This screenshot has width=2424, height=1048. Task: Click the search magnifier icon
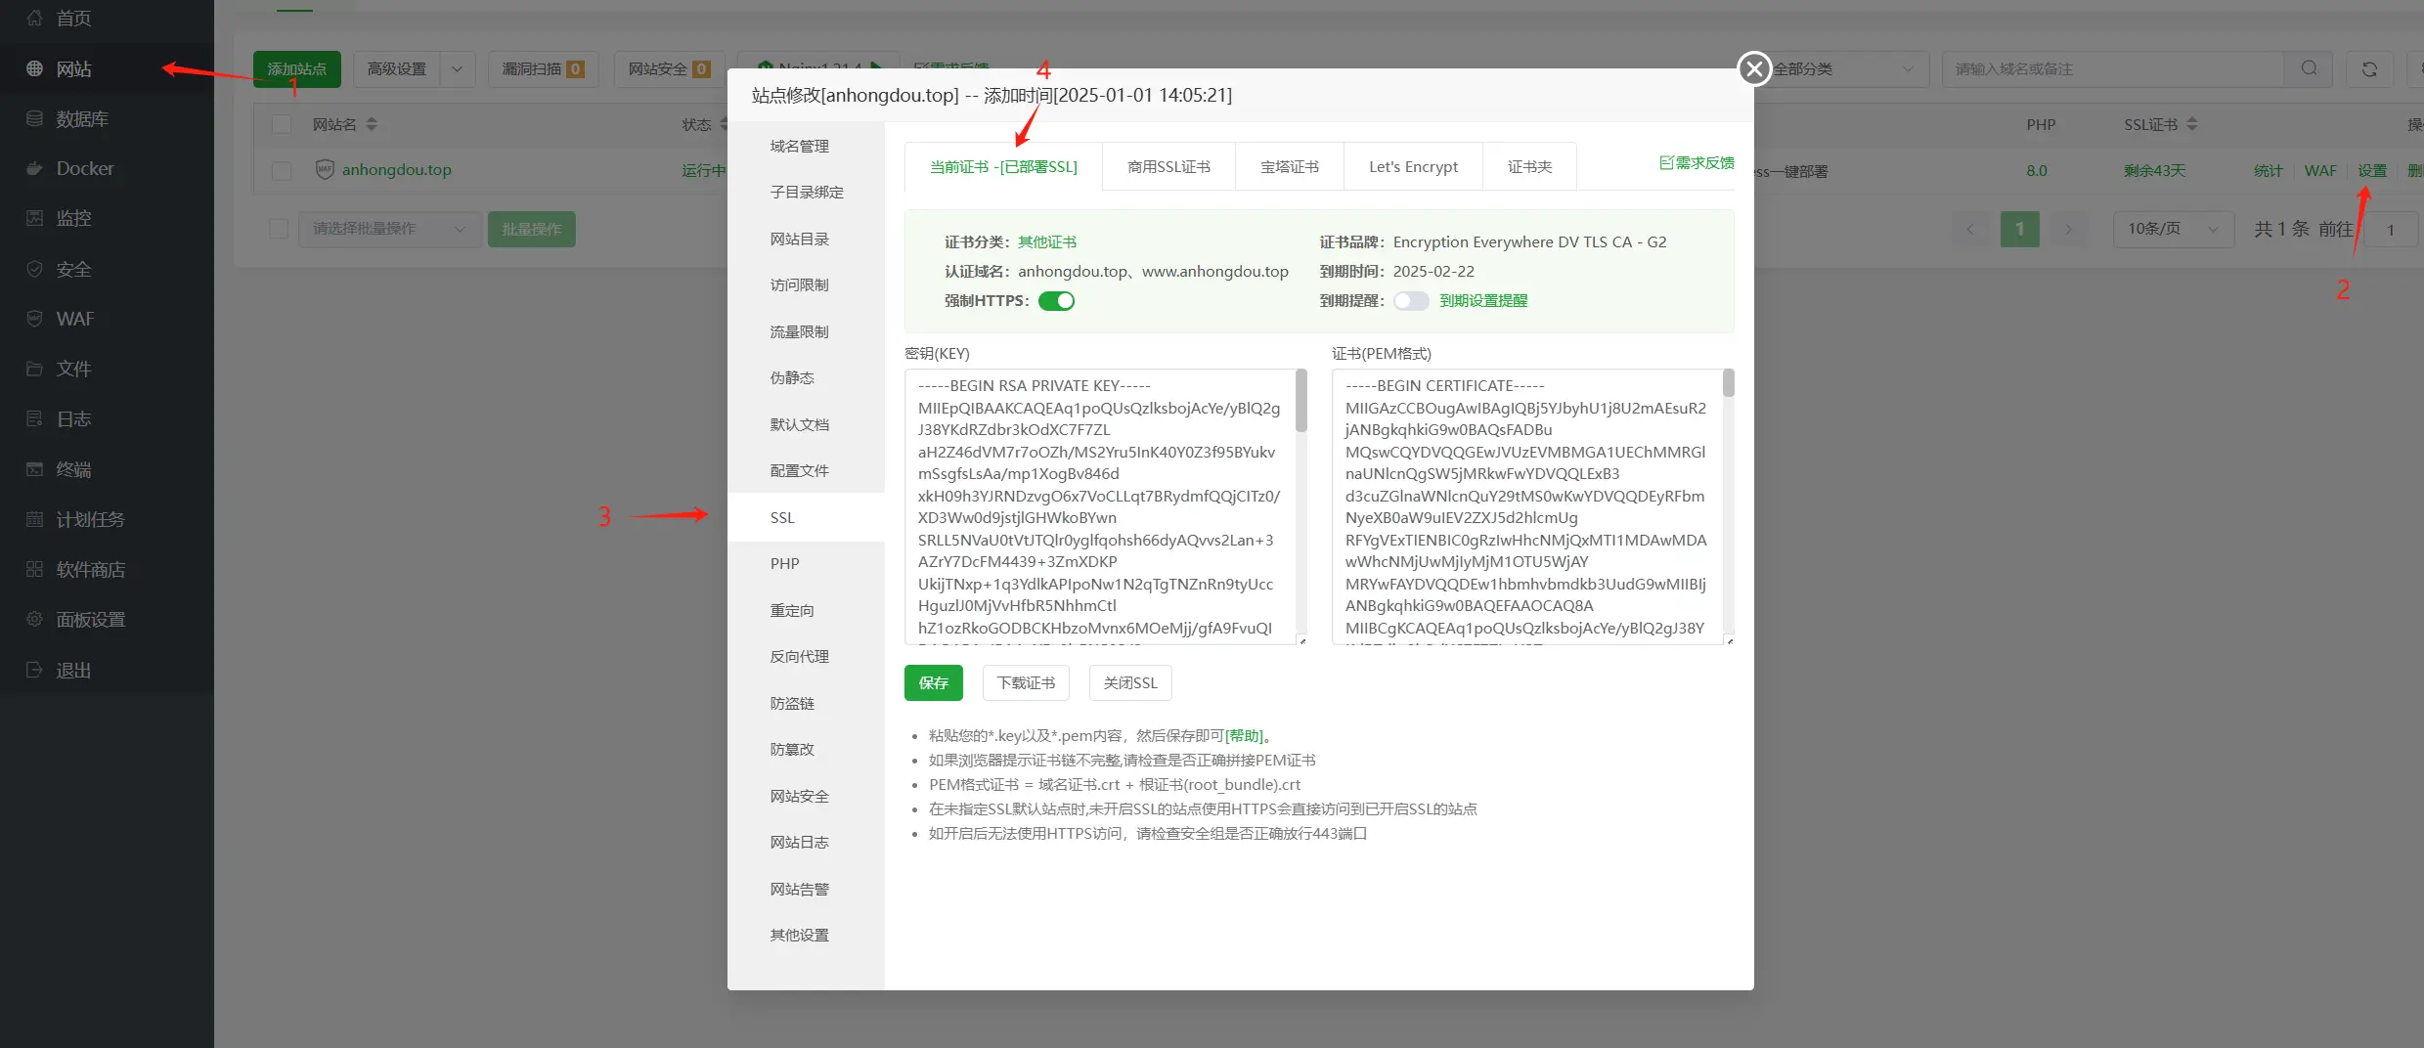[x=2309, y=68]
